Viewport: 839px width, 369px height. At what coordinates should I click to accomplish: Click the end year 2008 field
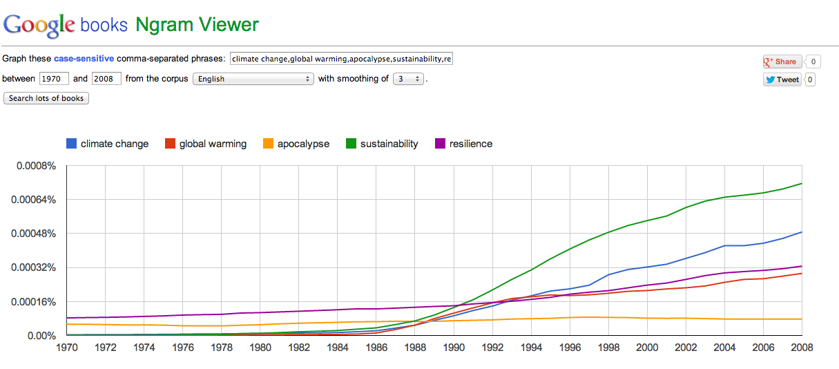coord(106,79)
